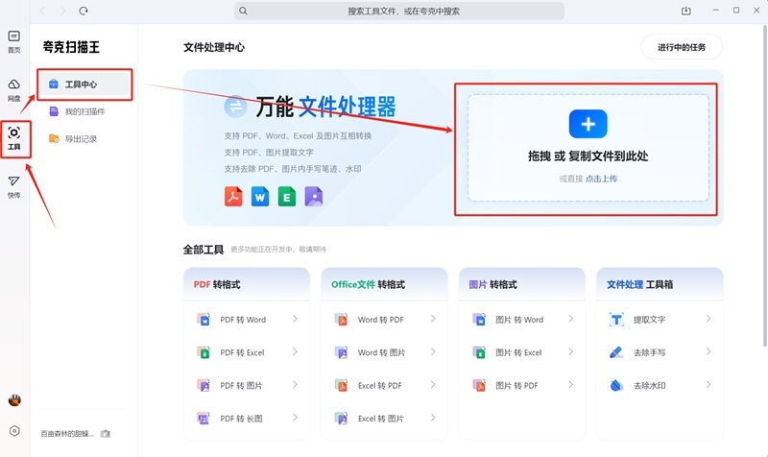Click the refresh icon in title bar
The height and width of the screenshot is (457, 768).
click(x=84, y=11)
